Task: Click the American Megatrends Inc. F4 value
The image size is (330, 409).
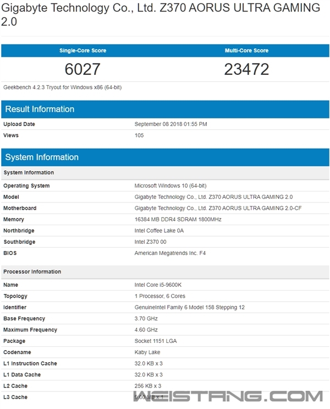Action: click(170, 253)
